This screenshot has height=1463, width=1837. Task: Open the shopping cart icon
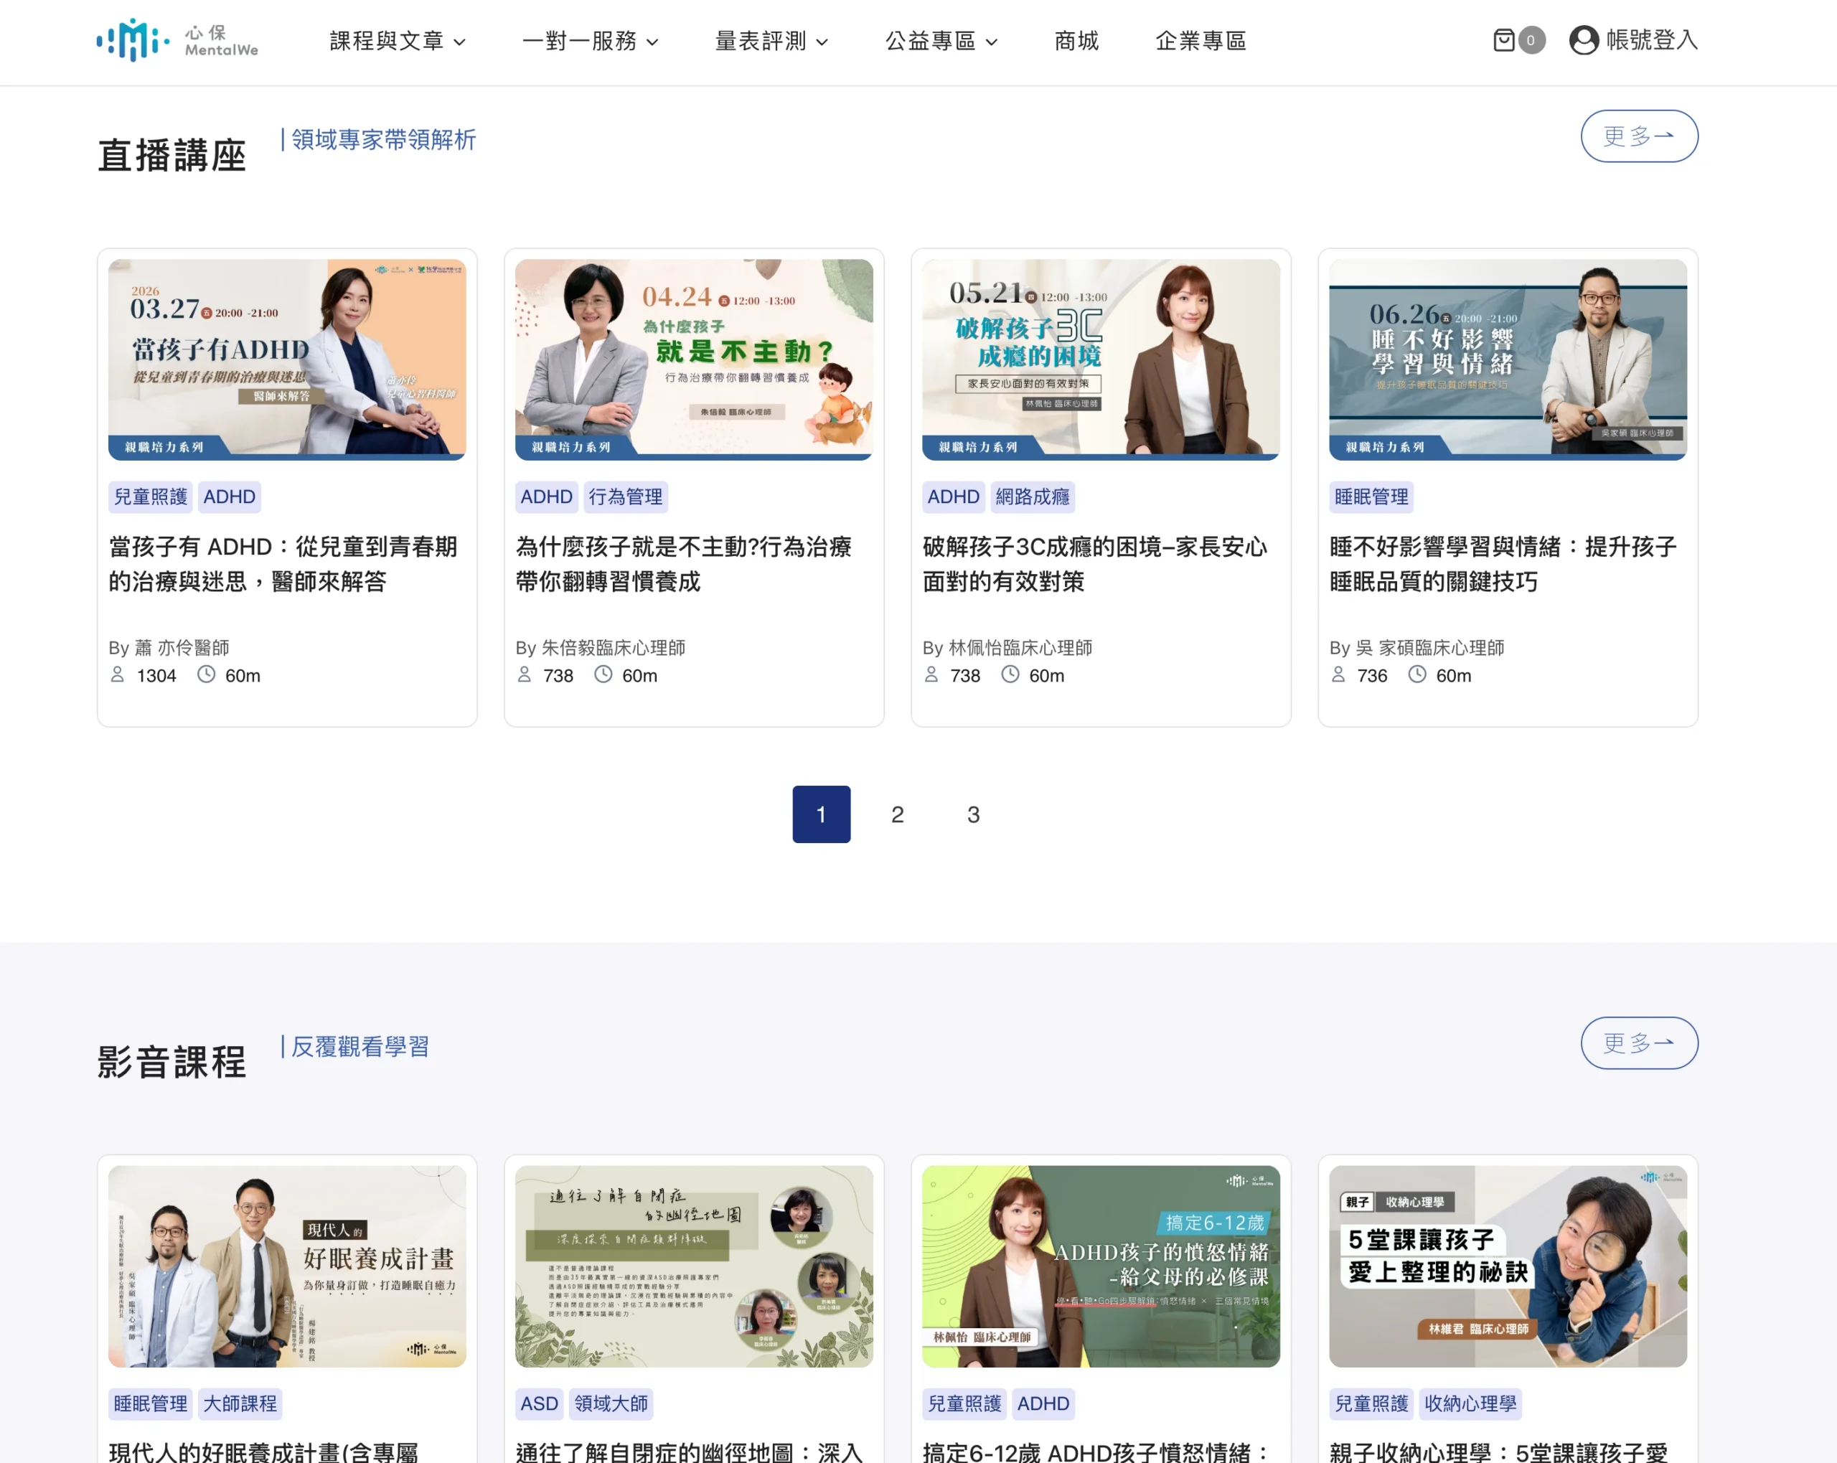(x=1504, y=40)
